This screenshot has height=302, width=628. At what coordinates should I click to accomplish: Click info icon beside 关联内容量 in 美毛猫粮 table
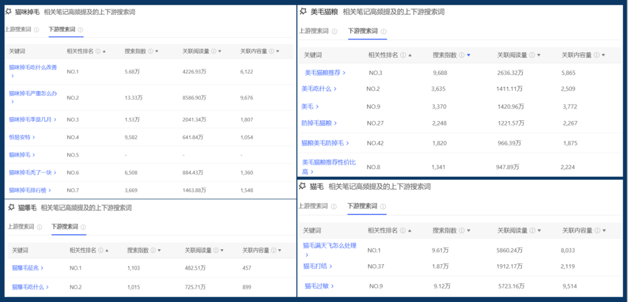tap(597, 55)
